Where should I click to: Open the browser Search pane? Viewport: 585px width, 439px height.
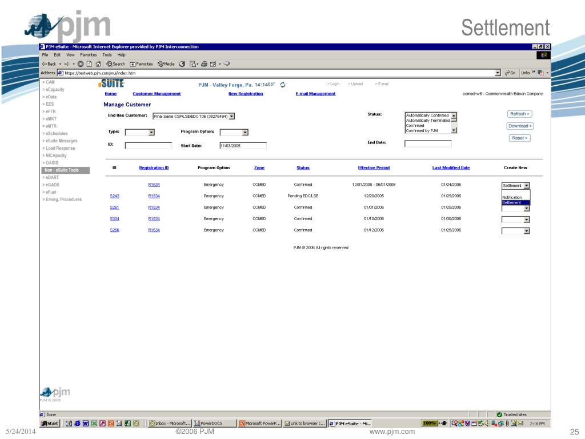coord(115,64)
